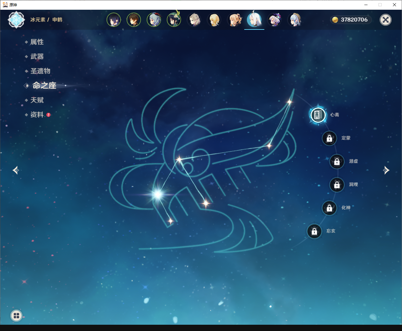Click the 潜虚 label text
Screen dimensions: 402x331
click(x=353, y=161)
